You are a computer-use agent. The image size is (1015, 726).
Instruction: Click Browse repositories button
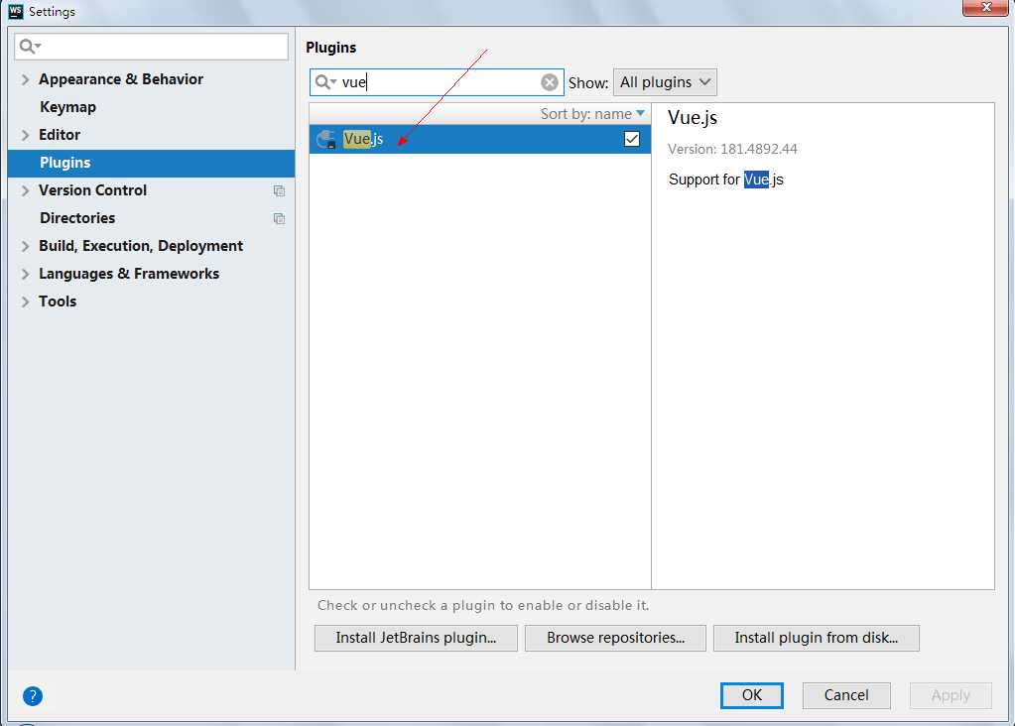(615, 638)
